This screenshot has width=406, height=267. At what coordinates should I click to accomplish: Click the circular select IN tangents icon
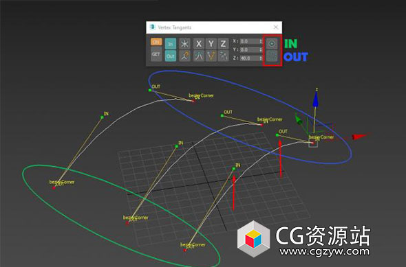[272, 44]
